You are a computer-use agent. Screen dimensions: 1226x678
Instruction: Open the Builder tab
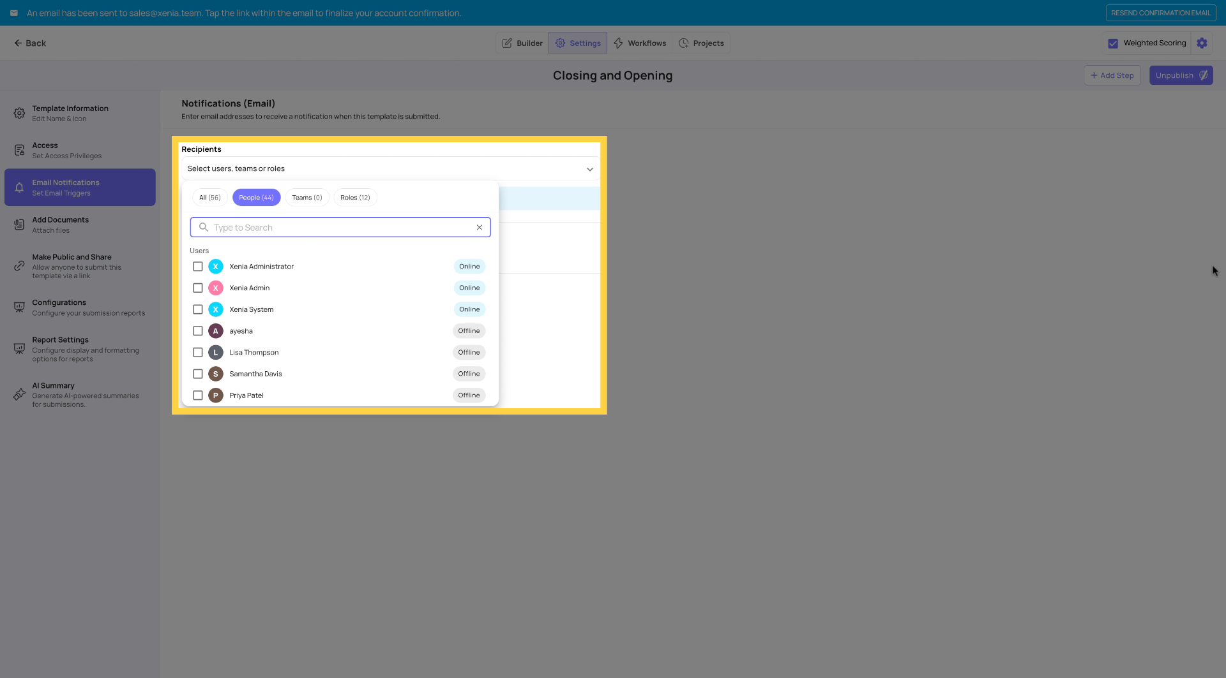click(x=522, y=43)
